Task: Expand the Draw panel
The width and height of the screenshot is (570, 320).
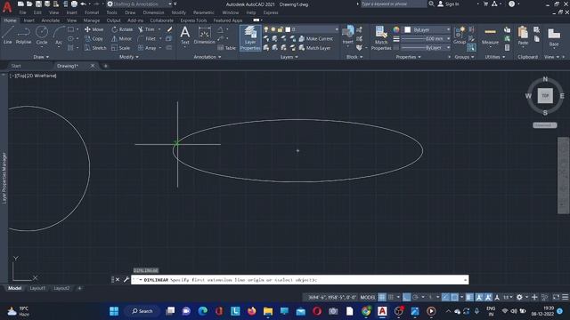Action: pos(41,57)
